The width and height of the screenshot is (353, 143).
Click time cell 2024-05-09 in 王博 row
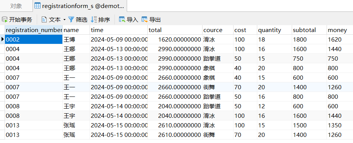(x=119, y=39)
